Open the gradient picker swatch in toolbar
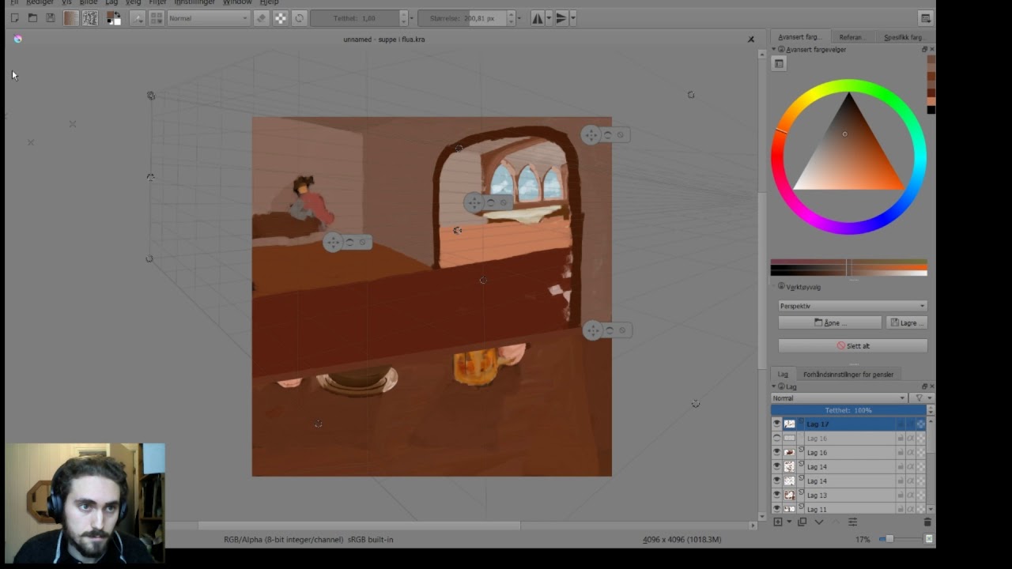The width and height of the screenshot is (1012, 569). tap(71, 18)
